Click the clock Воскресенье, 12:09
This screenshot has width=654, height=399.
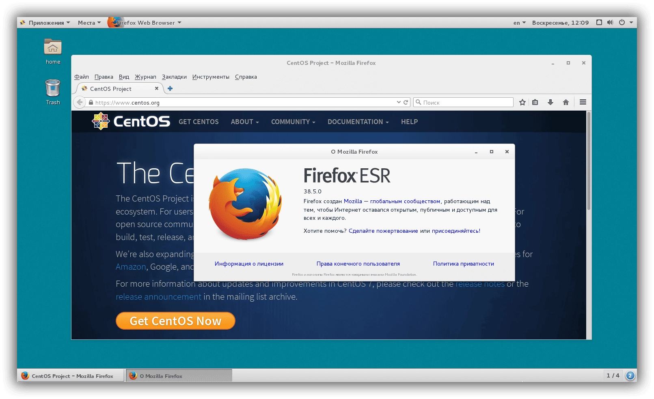click(x=560, y=23)
